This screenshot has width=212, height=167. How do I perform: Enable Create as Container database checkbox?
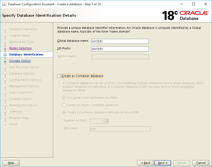59,76
